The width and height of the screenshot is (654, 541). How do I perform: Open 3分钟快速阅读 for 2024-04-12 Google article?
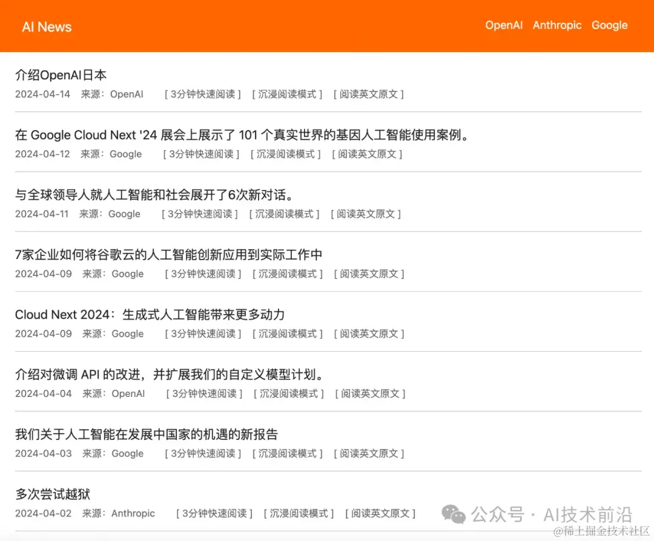(x=201, y=154)
